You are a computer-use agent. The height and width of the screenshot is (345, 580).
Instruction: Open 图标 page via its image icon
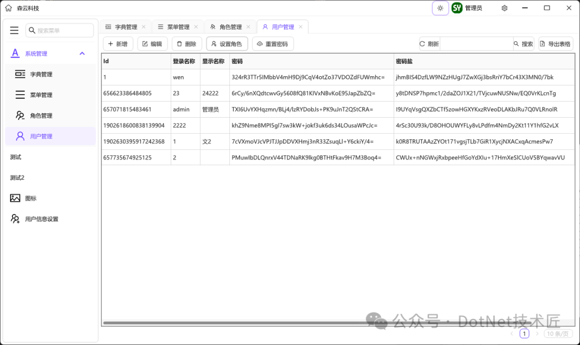16,198
